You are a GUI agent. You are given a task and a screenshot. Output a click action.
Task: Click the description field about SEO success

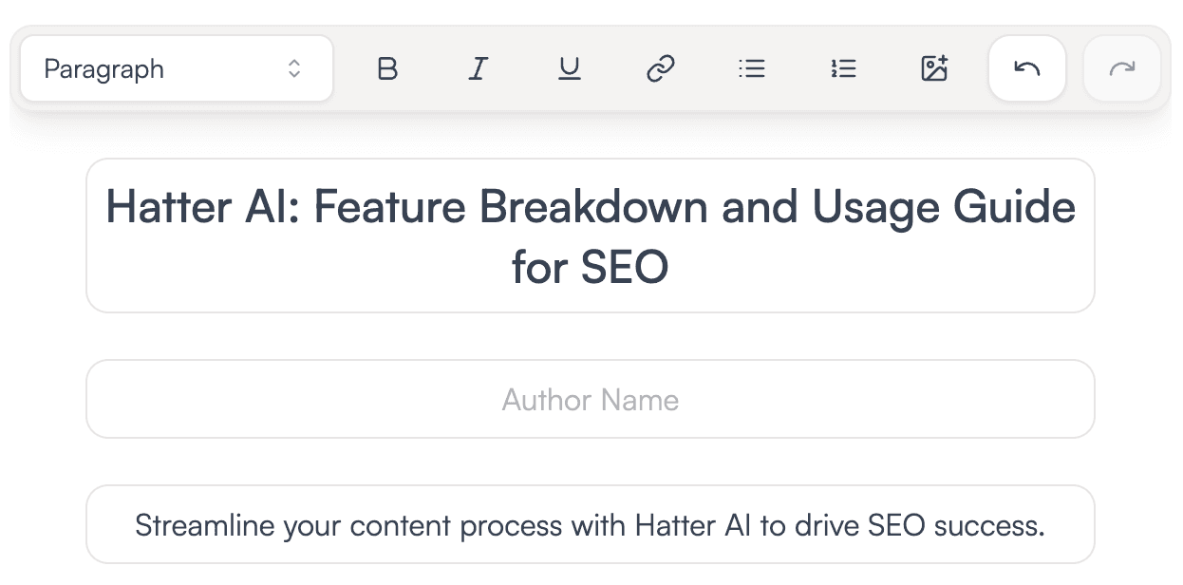[591, 524]
